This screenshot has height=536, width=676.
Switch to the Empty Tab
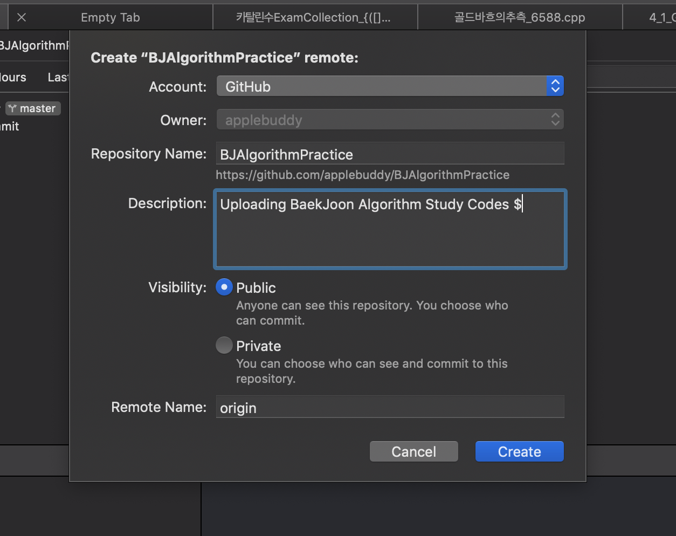[x=110, y=17]
